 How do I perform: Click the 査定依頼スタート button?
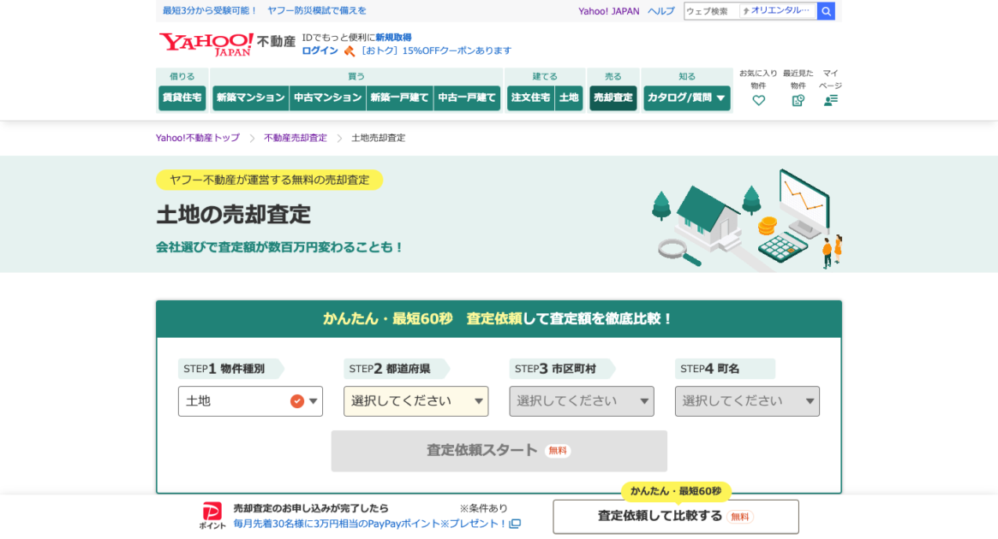499,451
